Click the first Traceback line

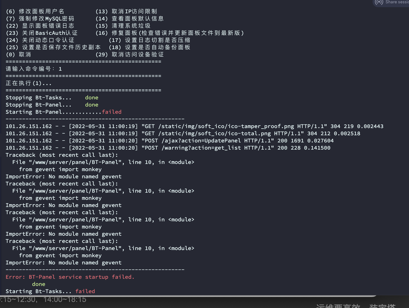point(62,155)
